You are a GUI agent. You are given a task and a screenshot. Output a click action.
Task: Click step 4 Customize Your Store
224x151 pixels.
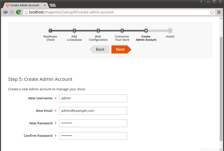(122, 31)
